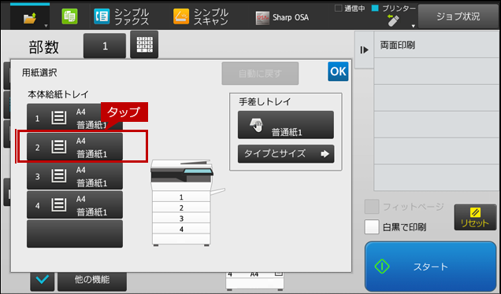Select main unit tray 3 A4 plain paper
Image resolution: width=501 pixels, height=294 pixels.
[75, 176]
